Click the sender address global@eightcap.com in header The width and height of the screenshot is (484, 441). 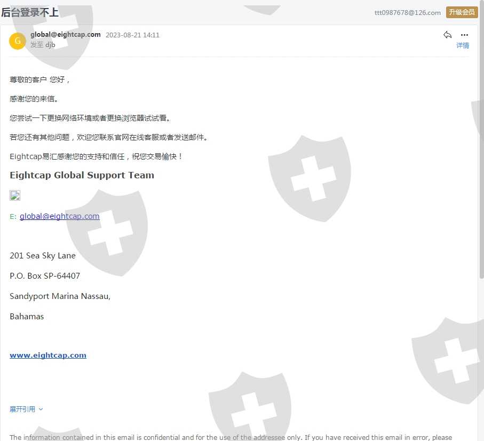(66, 35)
